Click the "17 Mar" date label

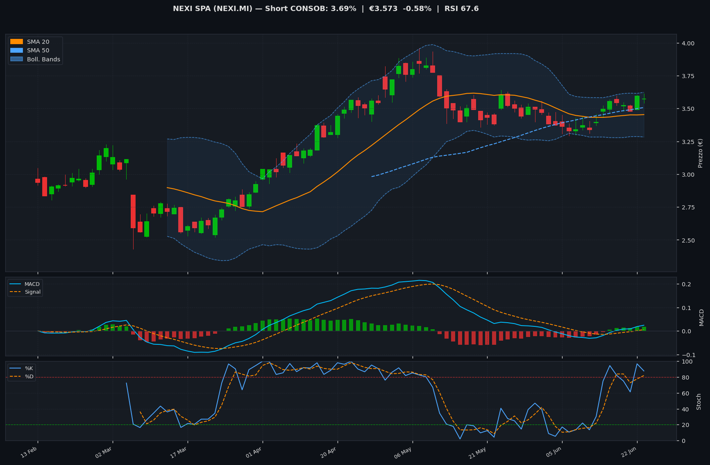click(x=179, y=452)
